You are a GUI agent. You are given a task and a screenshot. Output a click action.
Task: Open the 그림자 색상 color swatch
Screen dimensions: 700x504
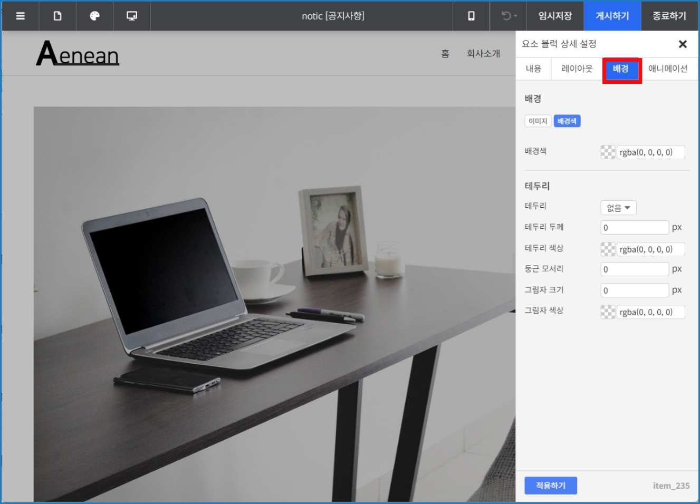pyautogui.click(x=608, y=312)
